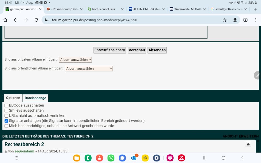Click the URL address bar
261x163 pixels.
click(x=130, y=20)
